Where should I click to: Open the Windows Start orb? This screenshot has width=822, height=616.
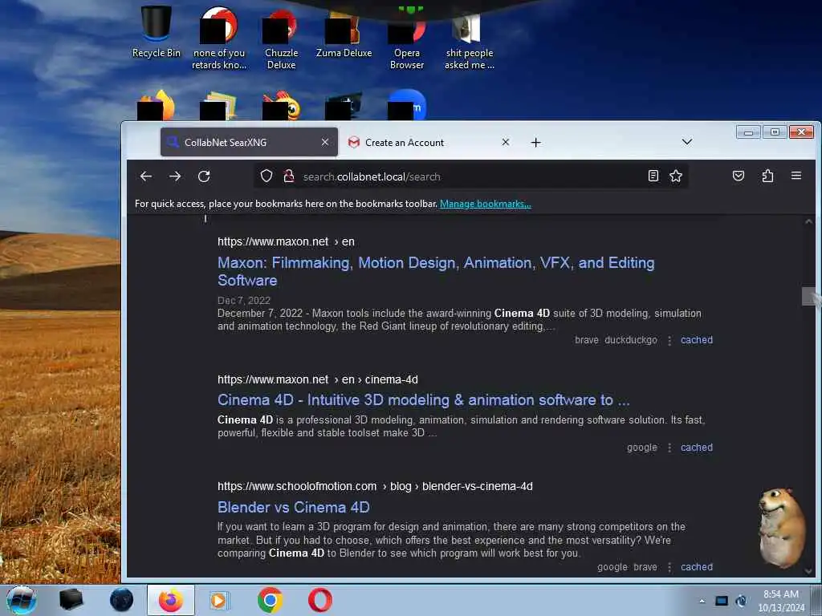pos(21,600)
